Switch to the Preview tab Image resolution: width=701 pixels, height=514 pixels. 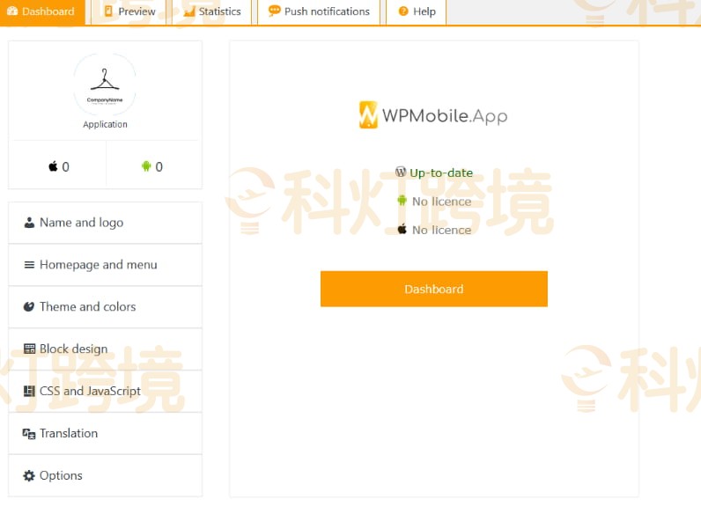(x=129, y=11)
